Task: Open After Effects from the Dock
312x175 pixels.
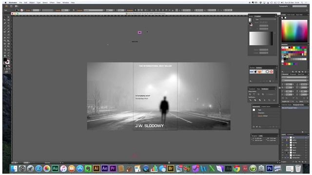Action: point(105,169)
